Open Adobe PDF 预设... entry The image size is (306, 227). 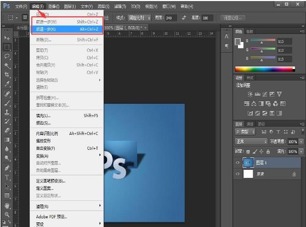tap(67, 217)
